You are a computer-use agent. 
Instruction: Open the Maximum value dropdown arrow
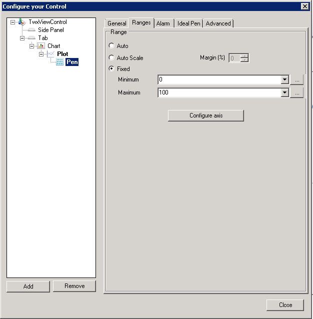[284, 92]
